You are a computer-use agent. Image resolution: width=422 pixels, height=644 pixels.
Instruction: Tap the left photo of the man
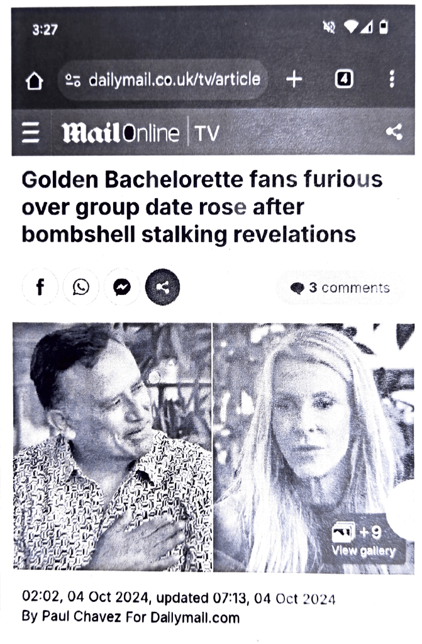[113, 447]
